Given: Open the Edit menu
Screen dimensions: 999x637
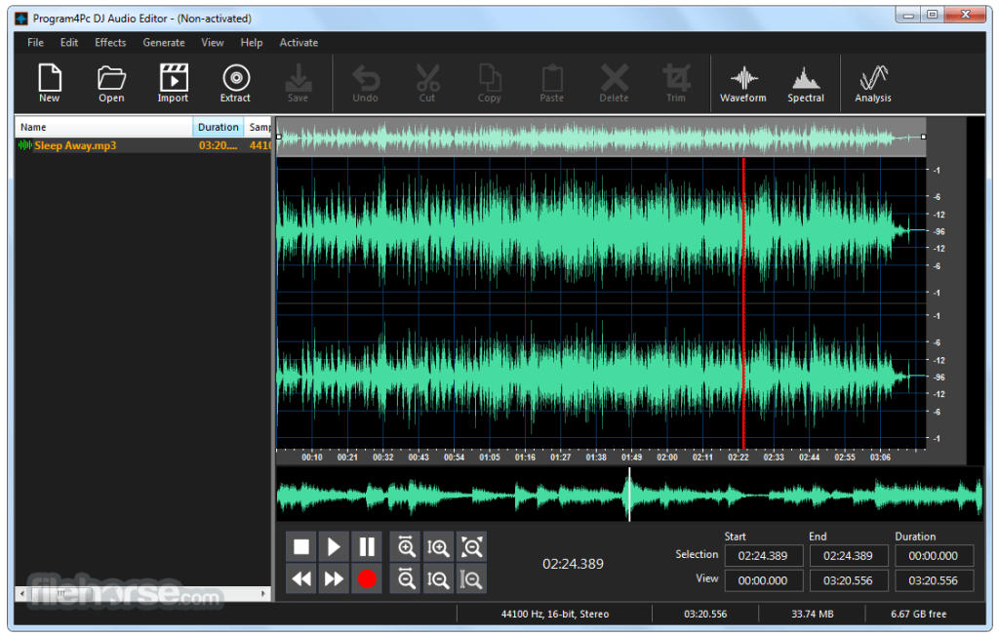Looking at the screenshot, I should [x=69, y=43].
